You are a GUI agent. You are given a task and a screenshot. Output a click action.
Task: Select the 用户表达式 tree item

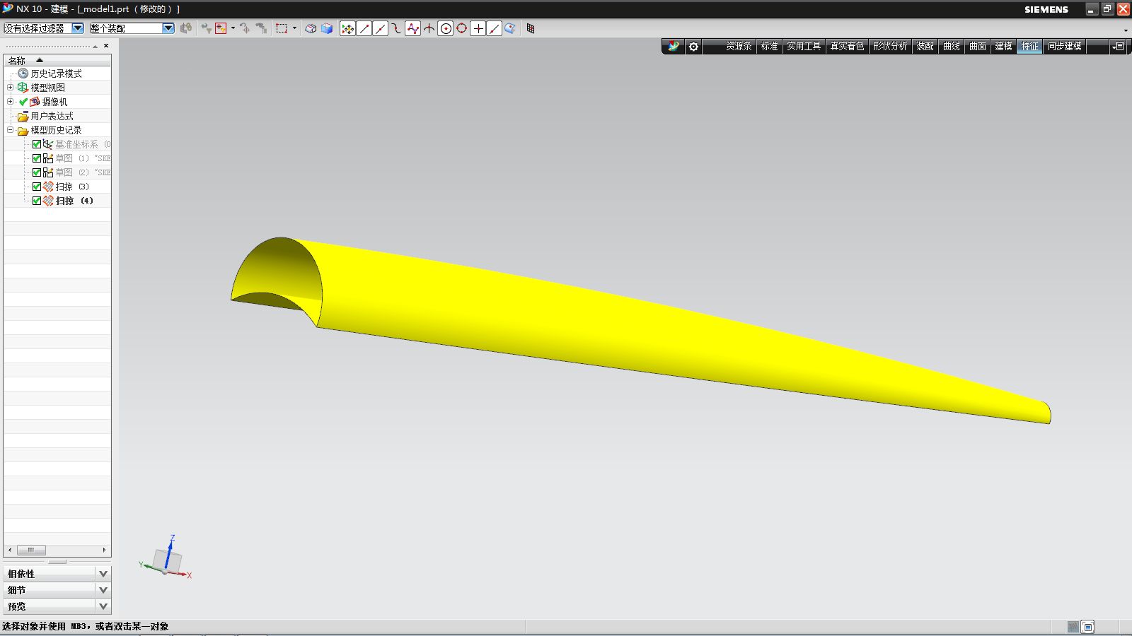(x=52, y=116)
